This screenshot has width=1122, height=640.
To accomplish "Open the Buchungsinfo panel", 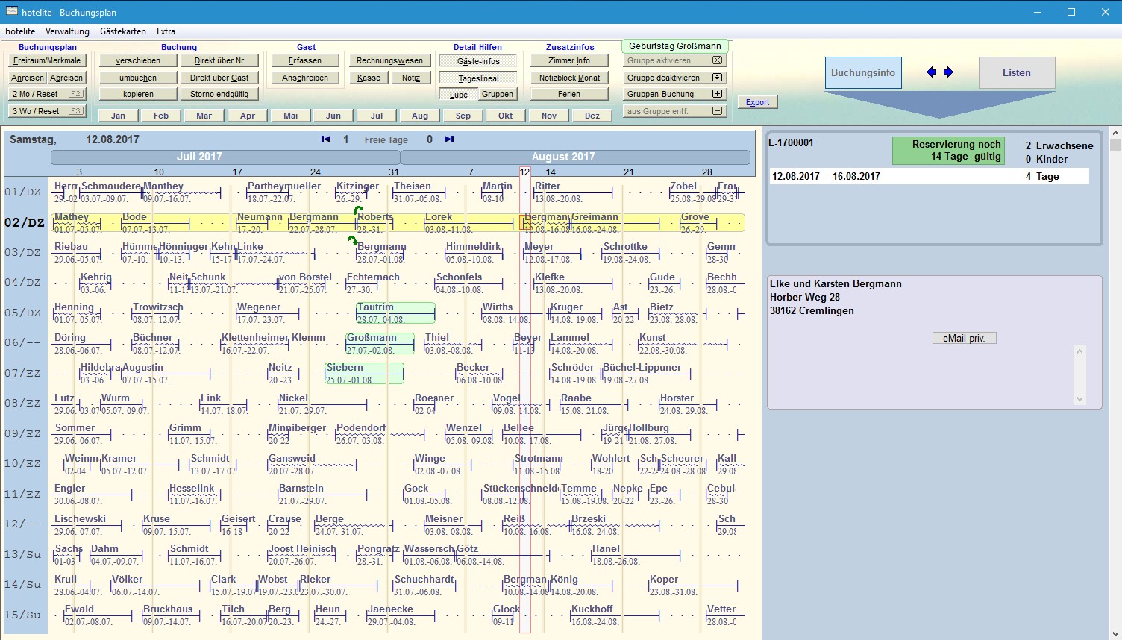I will click(862, 73).
